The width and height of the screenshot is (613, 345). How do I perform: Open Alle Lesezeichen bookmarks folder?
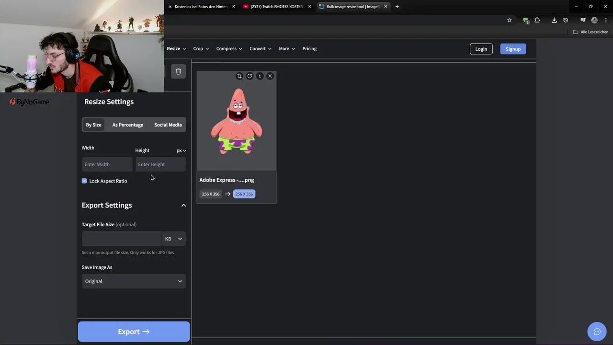click(x=590, y=32)
